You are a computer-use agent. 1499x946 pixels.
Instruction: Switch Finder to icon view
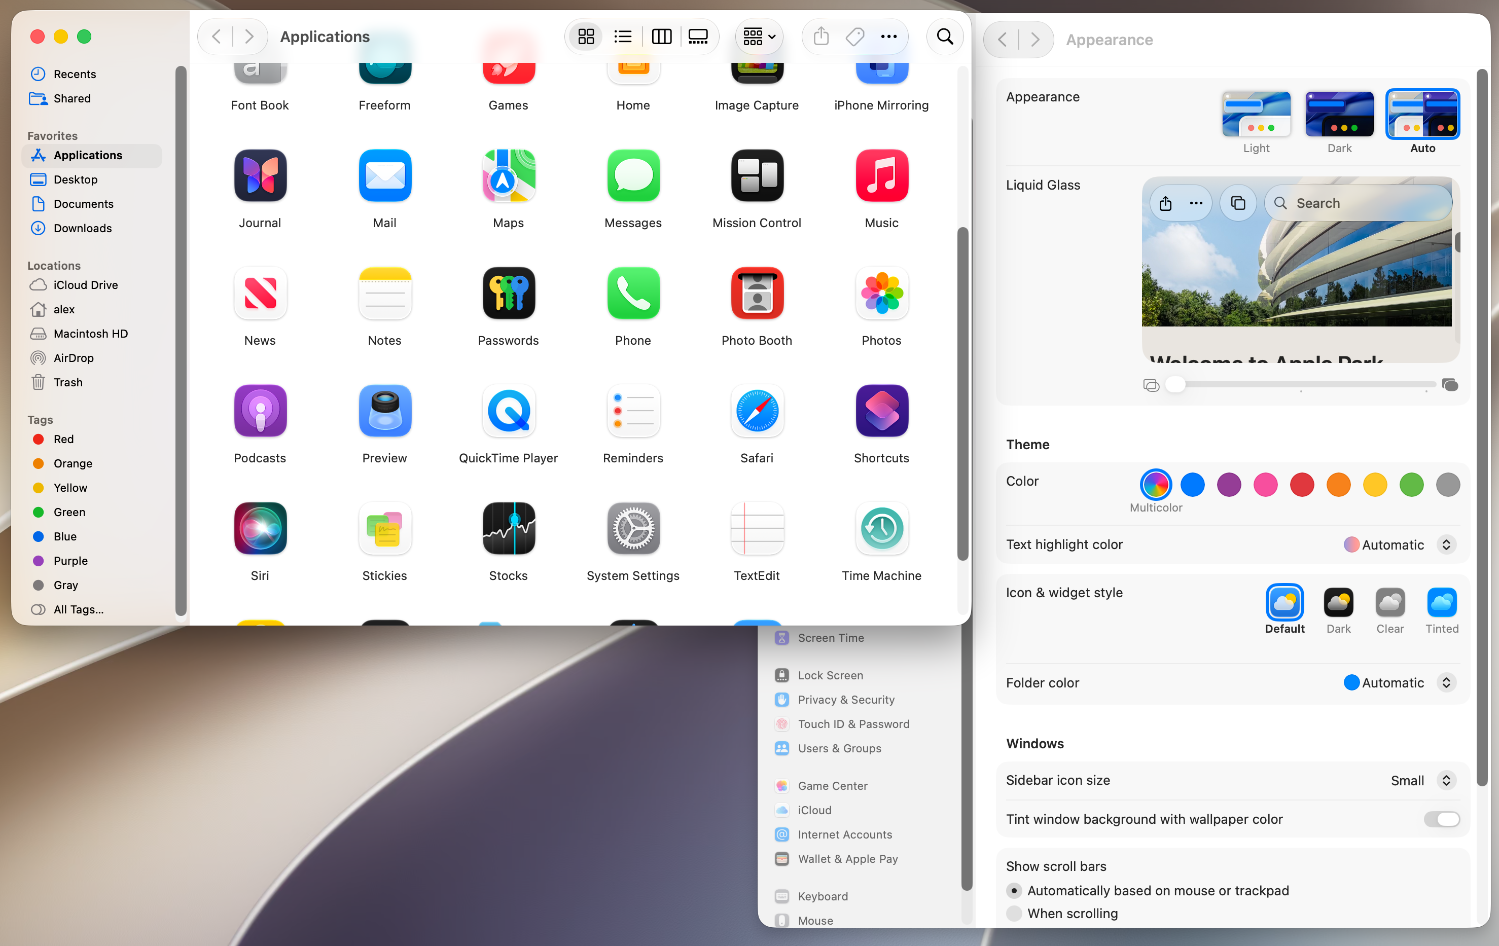(x=586, y=37)
